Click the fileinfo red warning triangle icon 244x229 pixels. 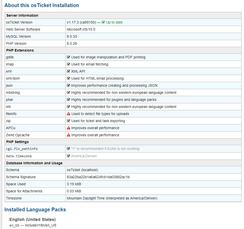coord(69,114)
